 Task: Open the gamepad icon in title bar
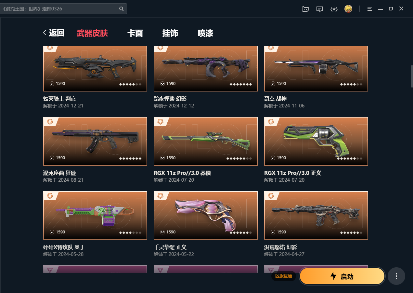point(305,9)
